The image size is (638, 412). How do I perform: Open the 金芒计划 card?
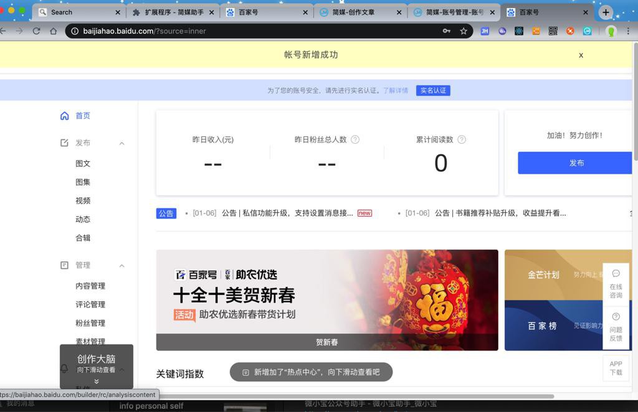click(553, 274)
